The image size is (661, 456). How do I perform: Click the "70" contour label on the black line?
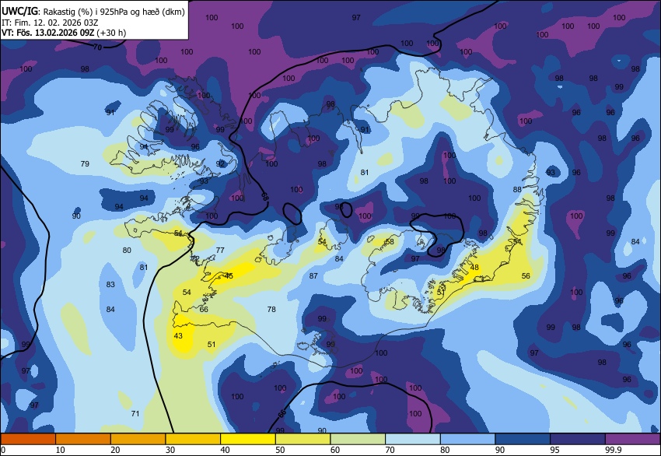click(x=97, y=47)
